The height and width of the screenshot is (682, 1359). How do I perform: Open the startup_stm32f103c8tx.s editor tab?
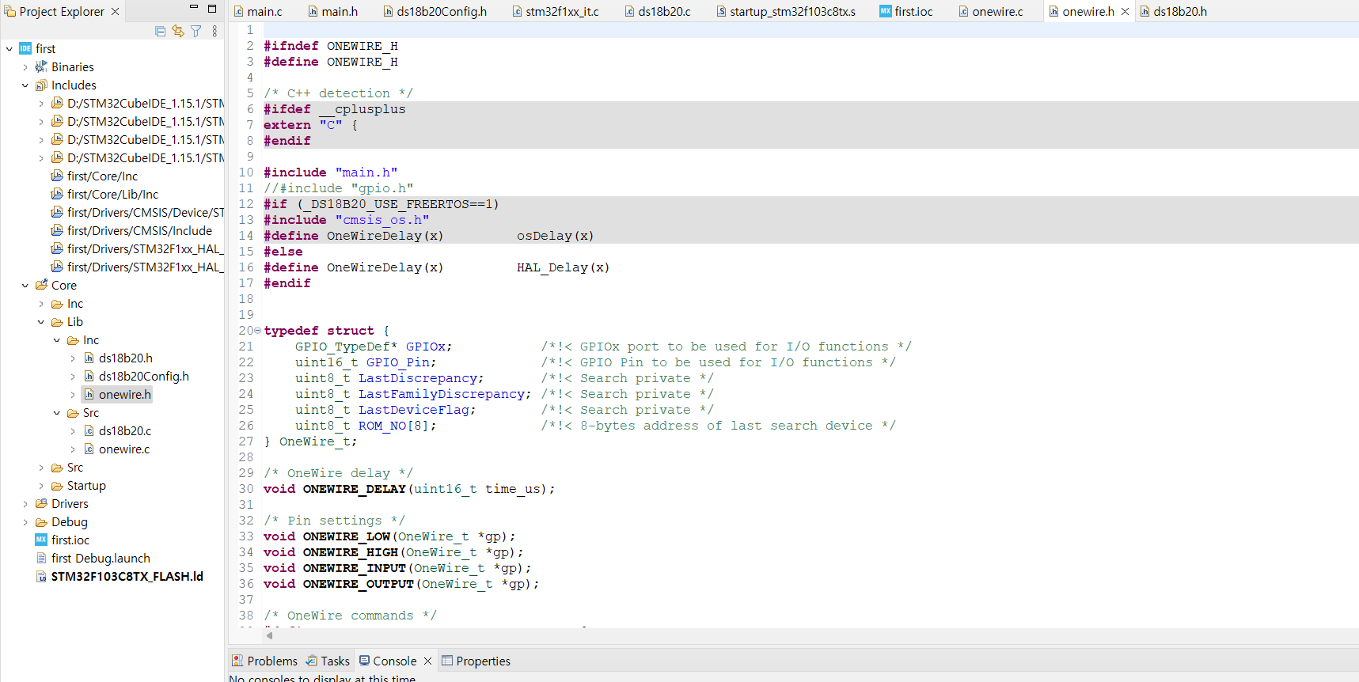click(x=786, y=12)
